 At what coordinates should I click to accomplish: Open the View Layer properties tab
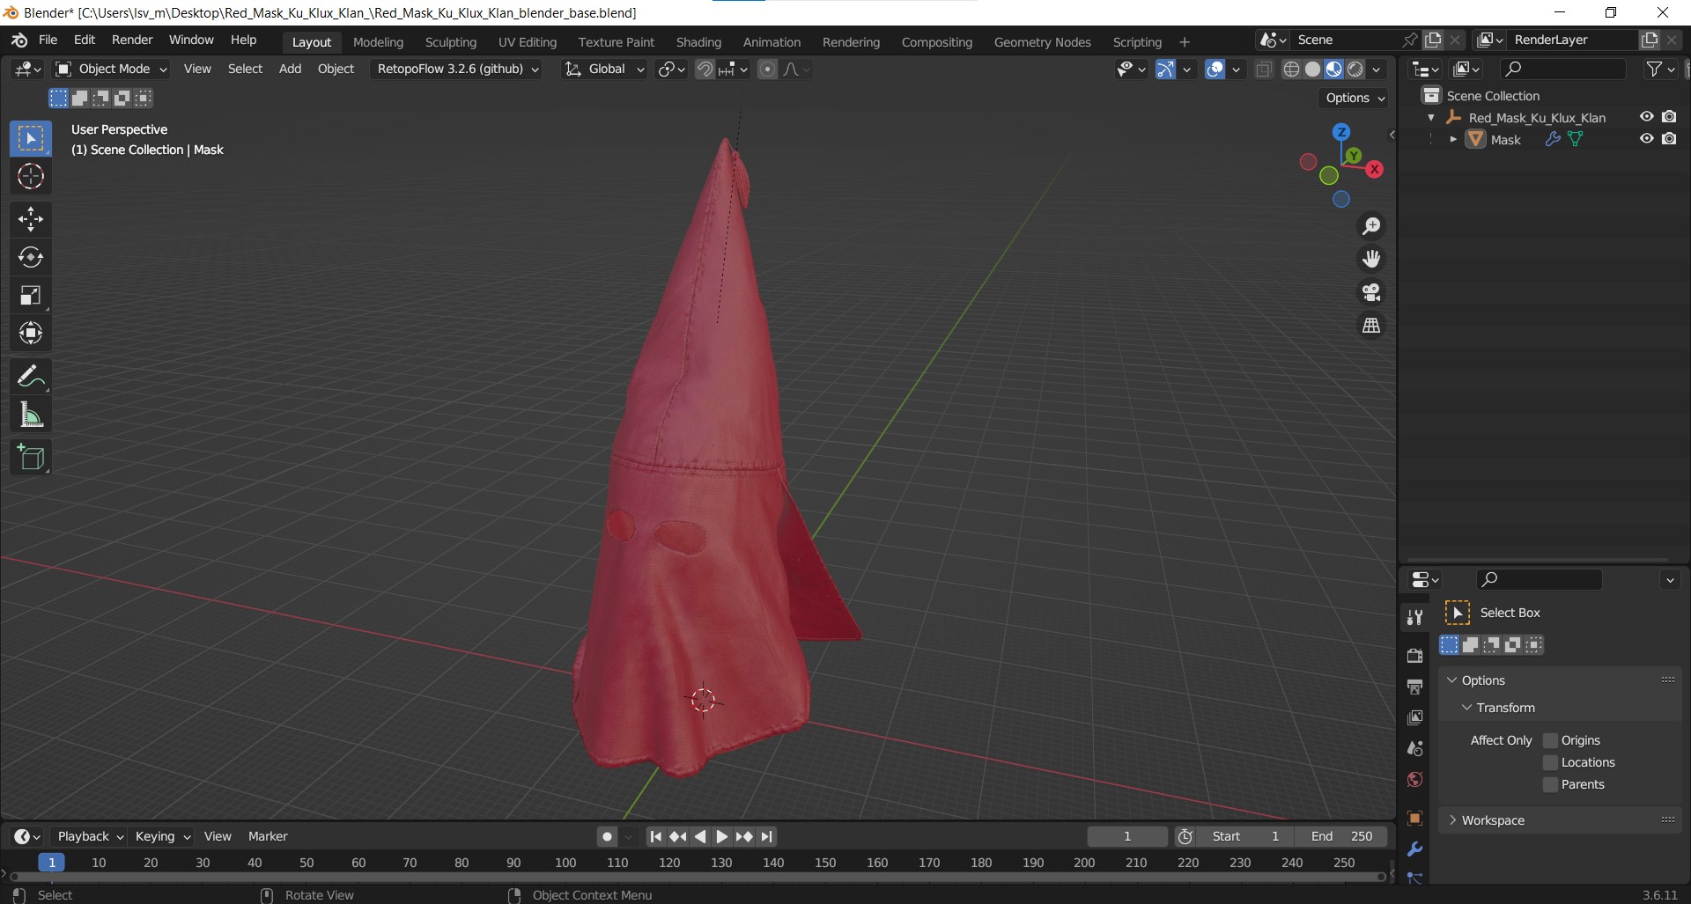point(1415,717)
